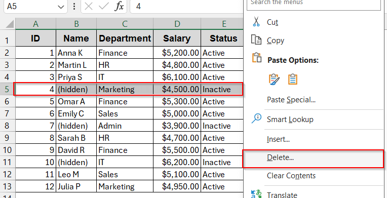
Task: Click the Name header cell
Action: 76,38
